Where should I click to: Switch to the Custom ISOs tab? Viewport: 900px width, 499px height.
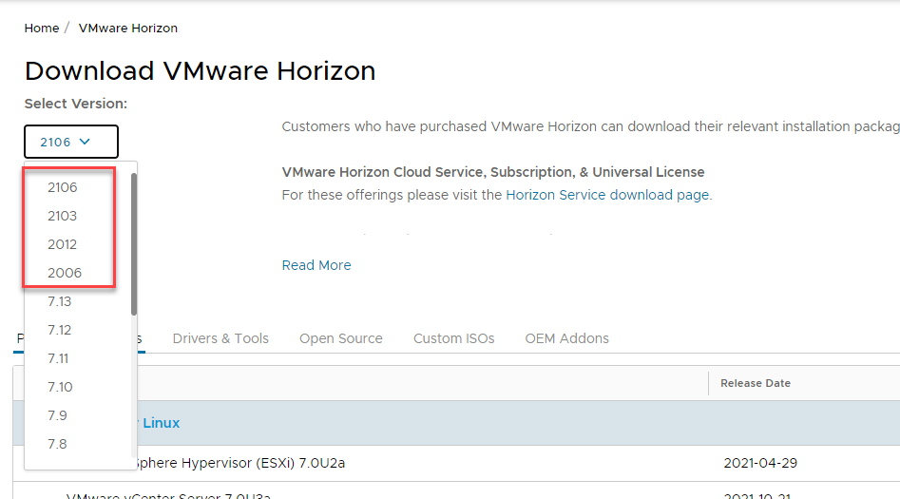[x=454, y=338]
